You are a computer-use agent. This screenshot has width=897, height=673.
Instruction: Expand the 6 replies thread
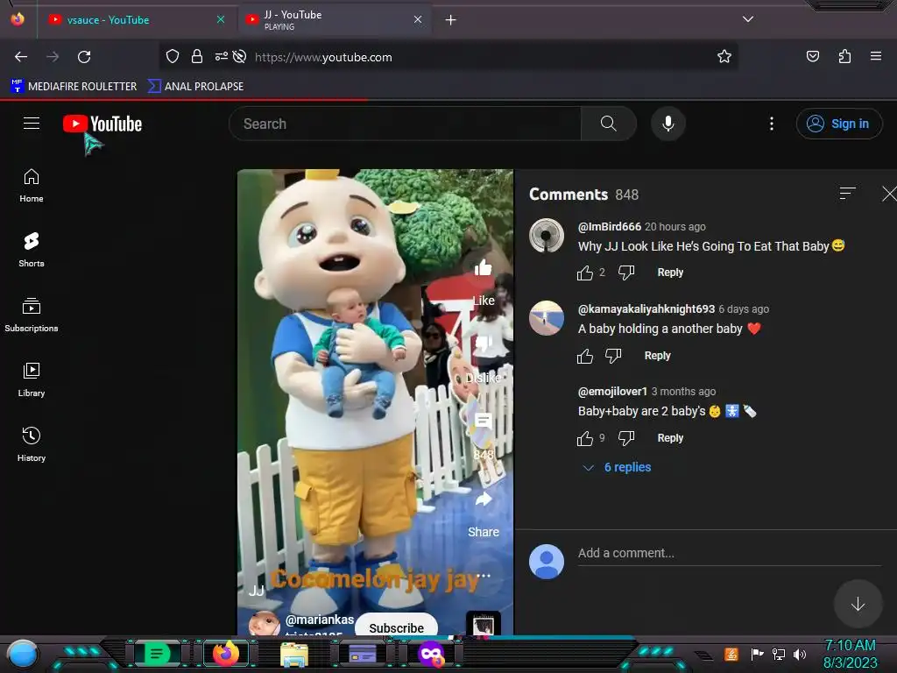617,467
